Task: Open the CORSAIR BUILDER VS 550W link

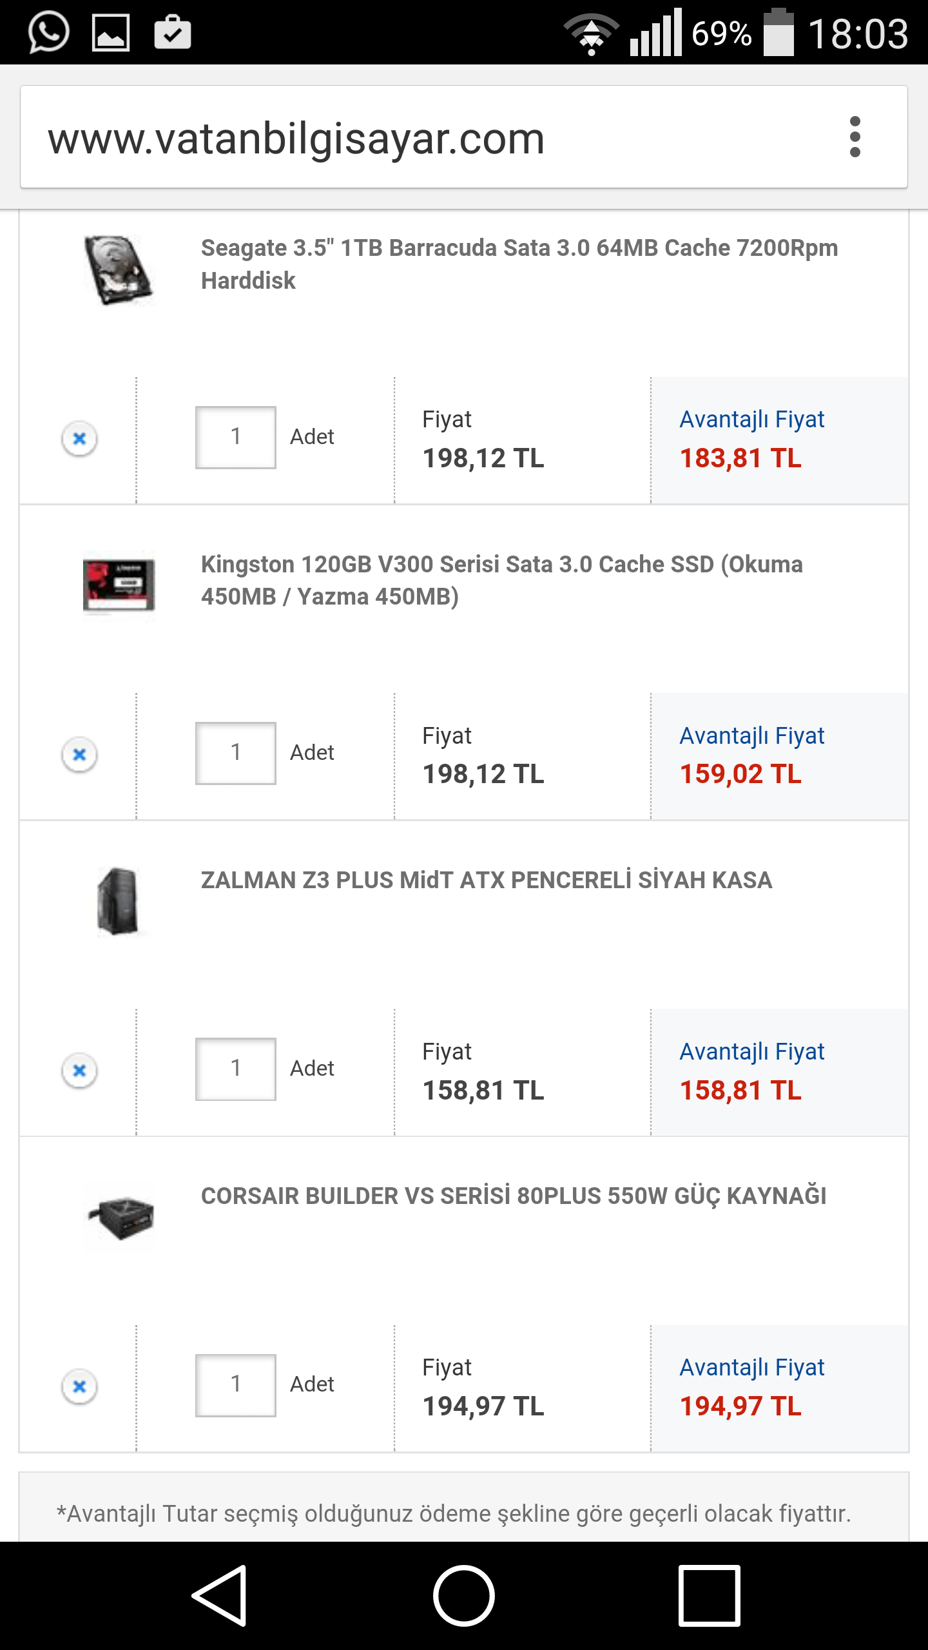Action: click(x=513, y=1196)
